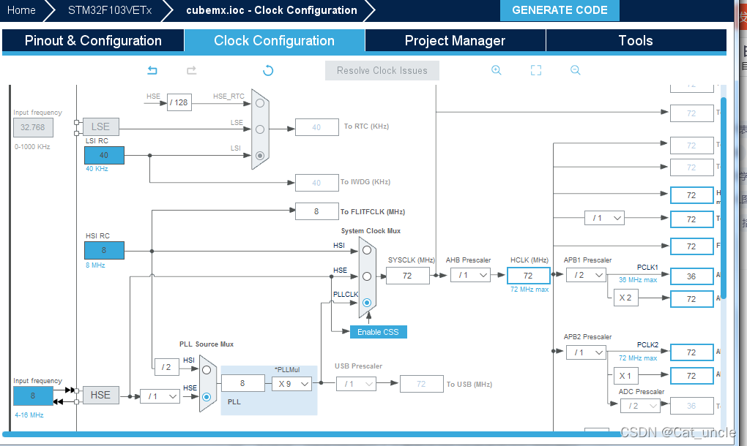The width and height of the screenshot is (747, 446).
Task: Click the refresh clock tree icon
Action: click(x=268, y=70)
